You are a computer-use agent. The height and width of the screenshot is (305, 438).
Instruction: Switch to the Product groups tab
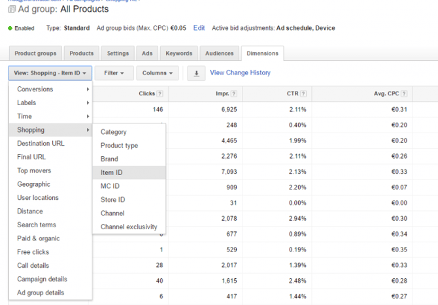click(x=35, y=54)
